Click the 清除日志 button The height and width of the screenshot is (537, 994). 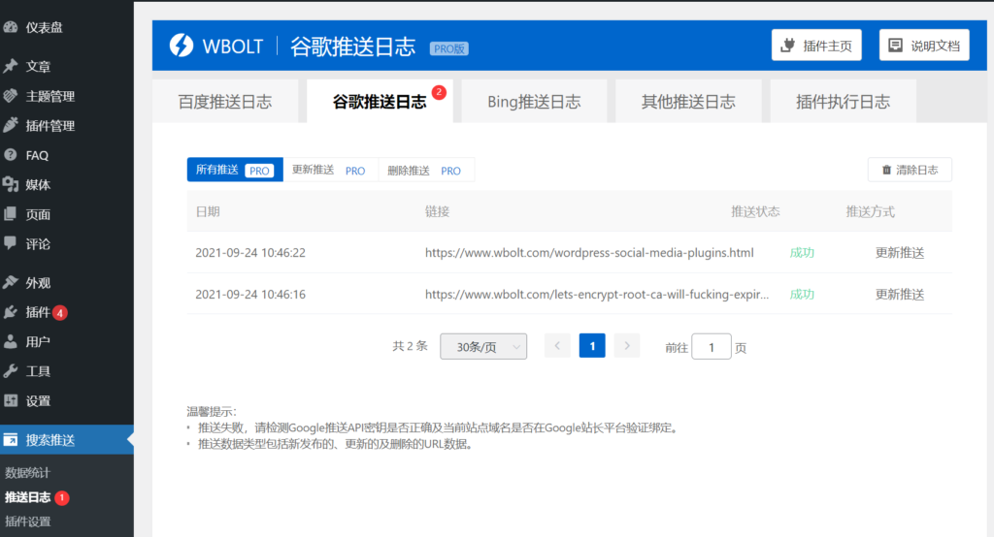click(910, 170)
